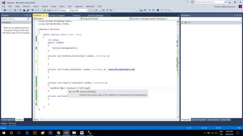Screen dimensions: 243x136
Task: Toggle the pin on the Toolbox panel
Action: tap(27, 15)
